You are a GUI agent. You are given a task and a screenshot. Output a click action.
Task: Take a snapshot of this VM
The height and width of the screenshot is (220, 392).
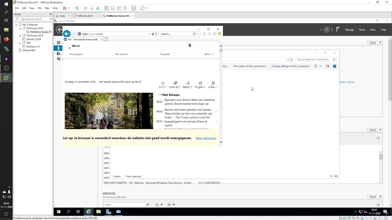click(x=85, y=8)
